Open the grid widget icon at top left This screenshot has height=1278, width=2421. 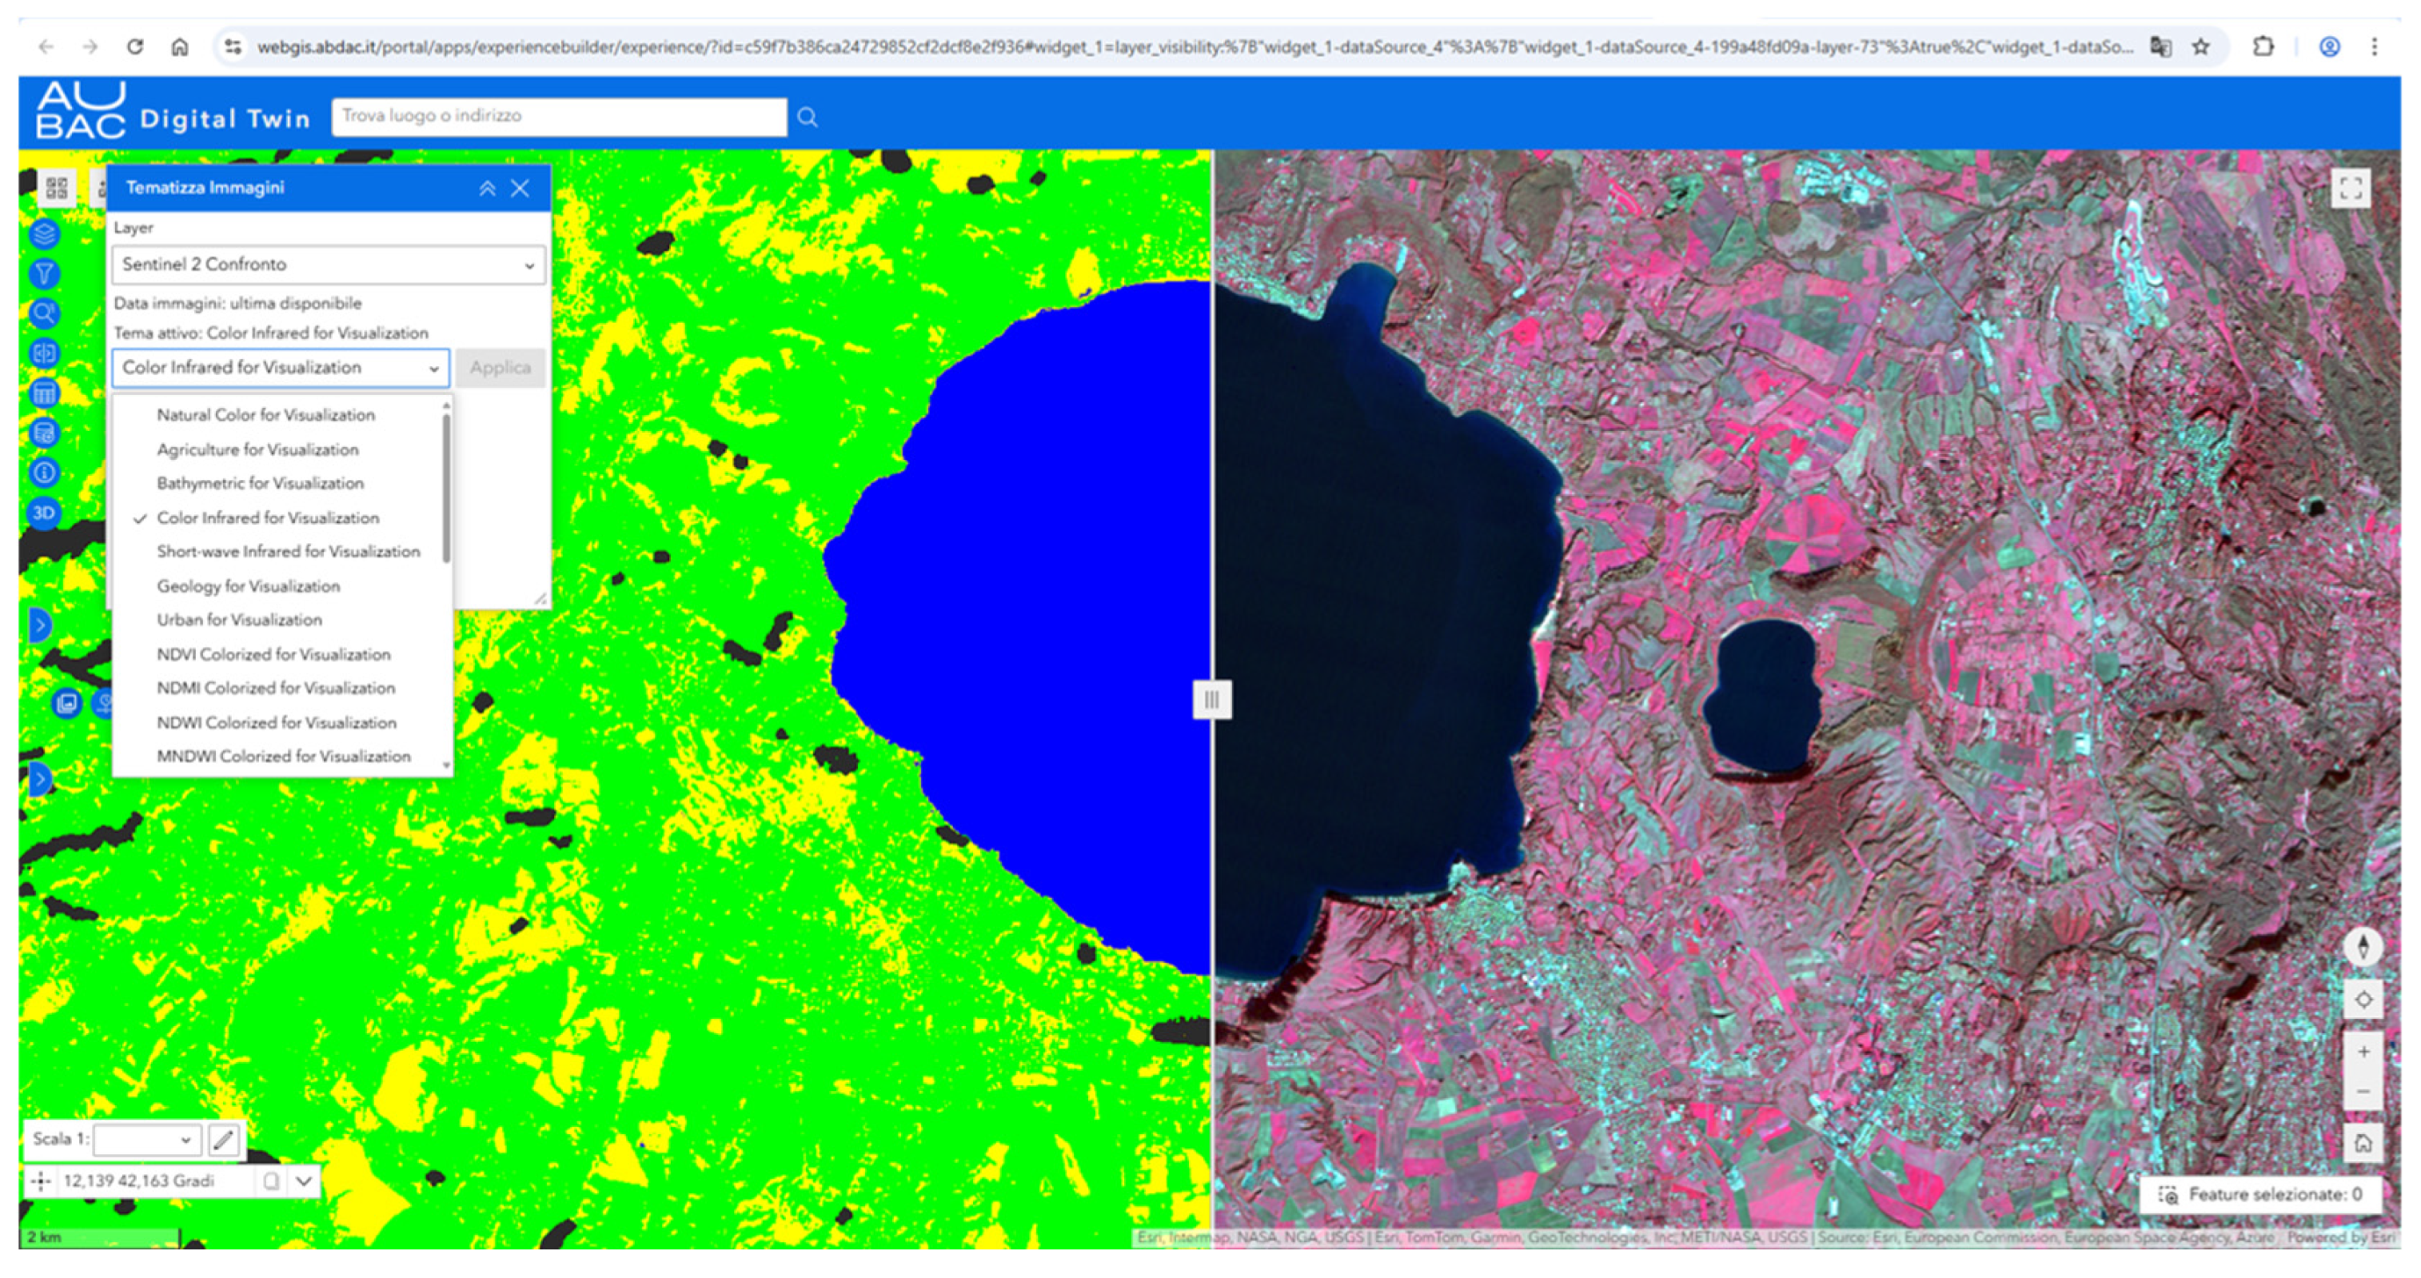[58, 188]
